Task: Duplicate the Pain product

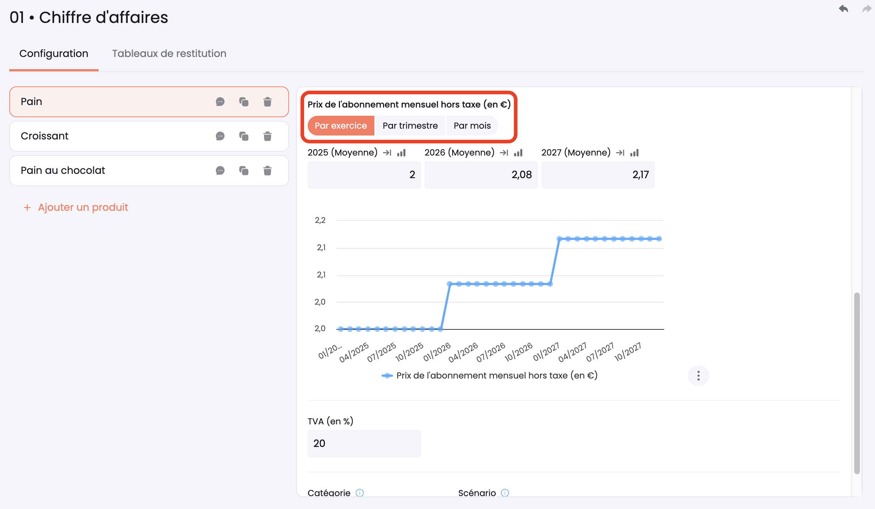Action: coord(244,102)
